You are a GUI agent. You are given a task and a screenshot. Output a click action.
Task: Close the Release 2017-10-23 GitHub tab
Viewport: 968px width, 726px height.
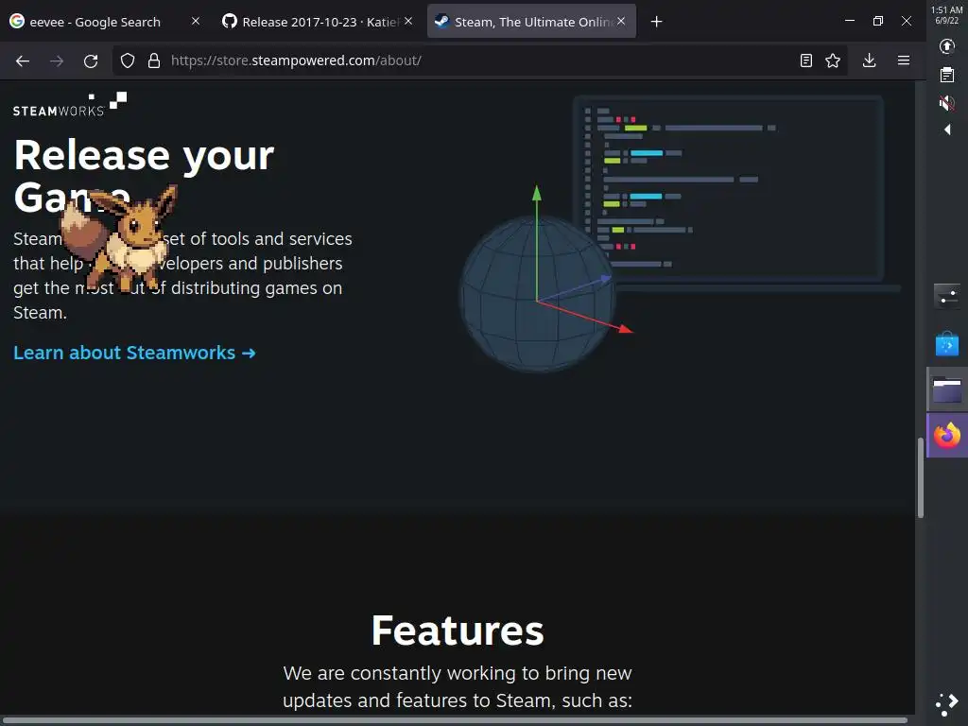click(408, 21)
